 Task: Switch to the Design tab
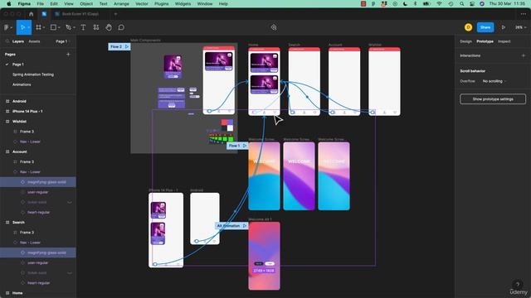pyautogui.click(x=465, y=41)
